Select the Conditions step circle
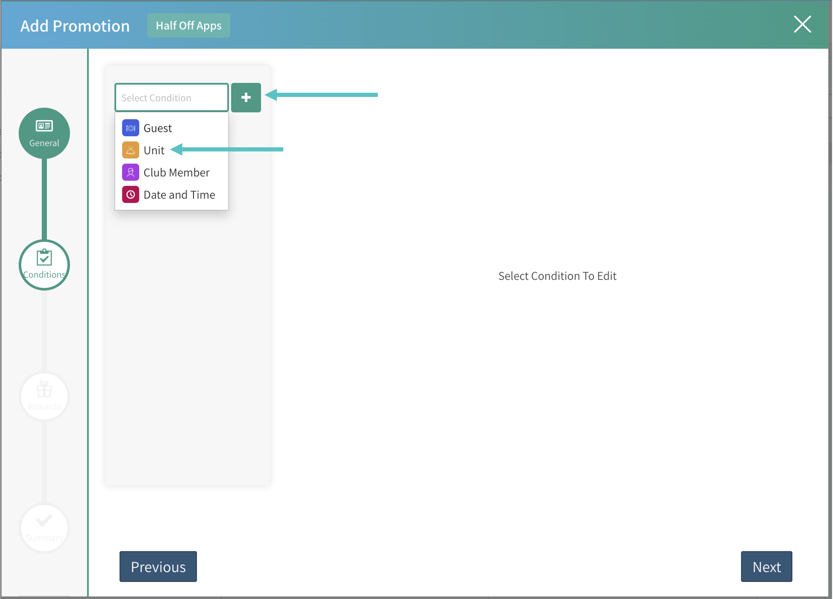This screenshot has height=599, width=833. (44, 264)
